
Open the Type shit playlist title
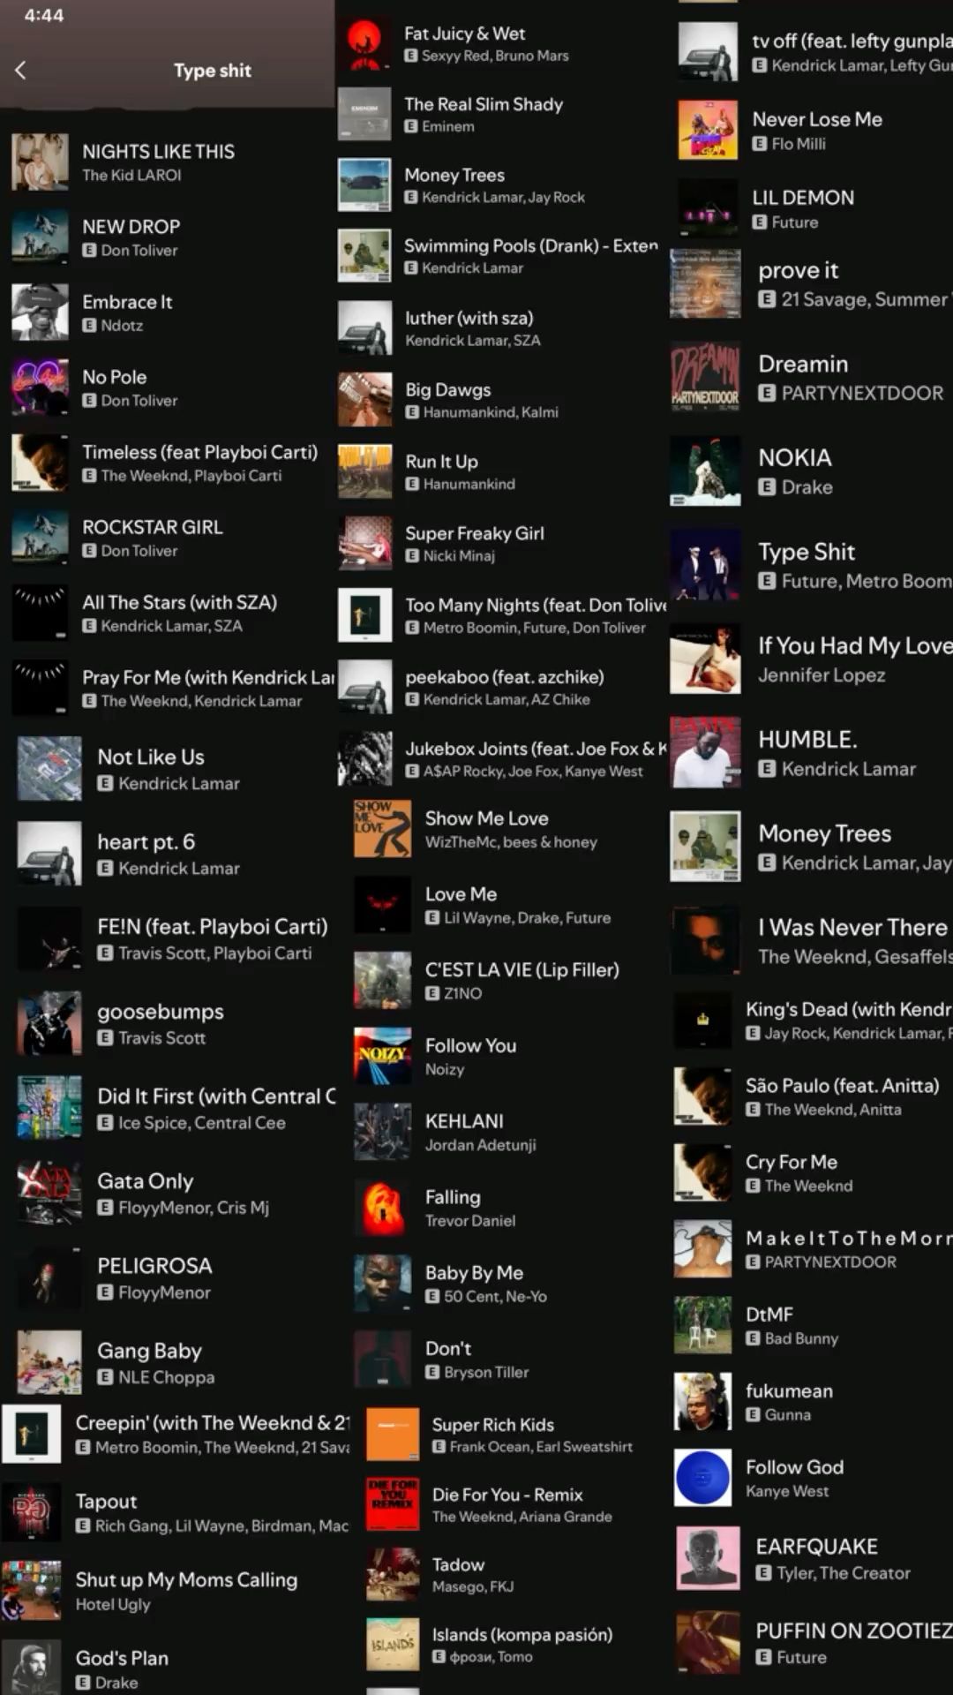pyautogui.click(x=213, y=71)
